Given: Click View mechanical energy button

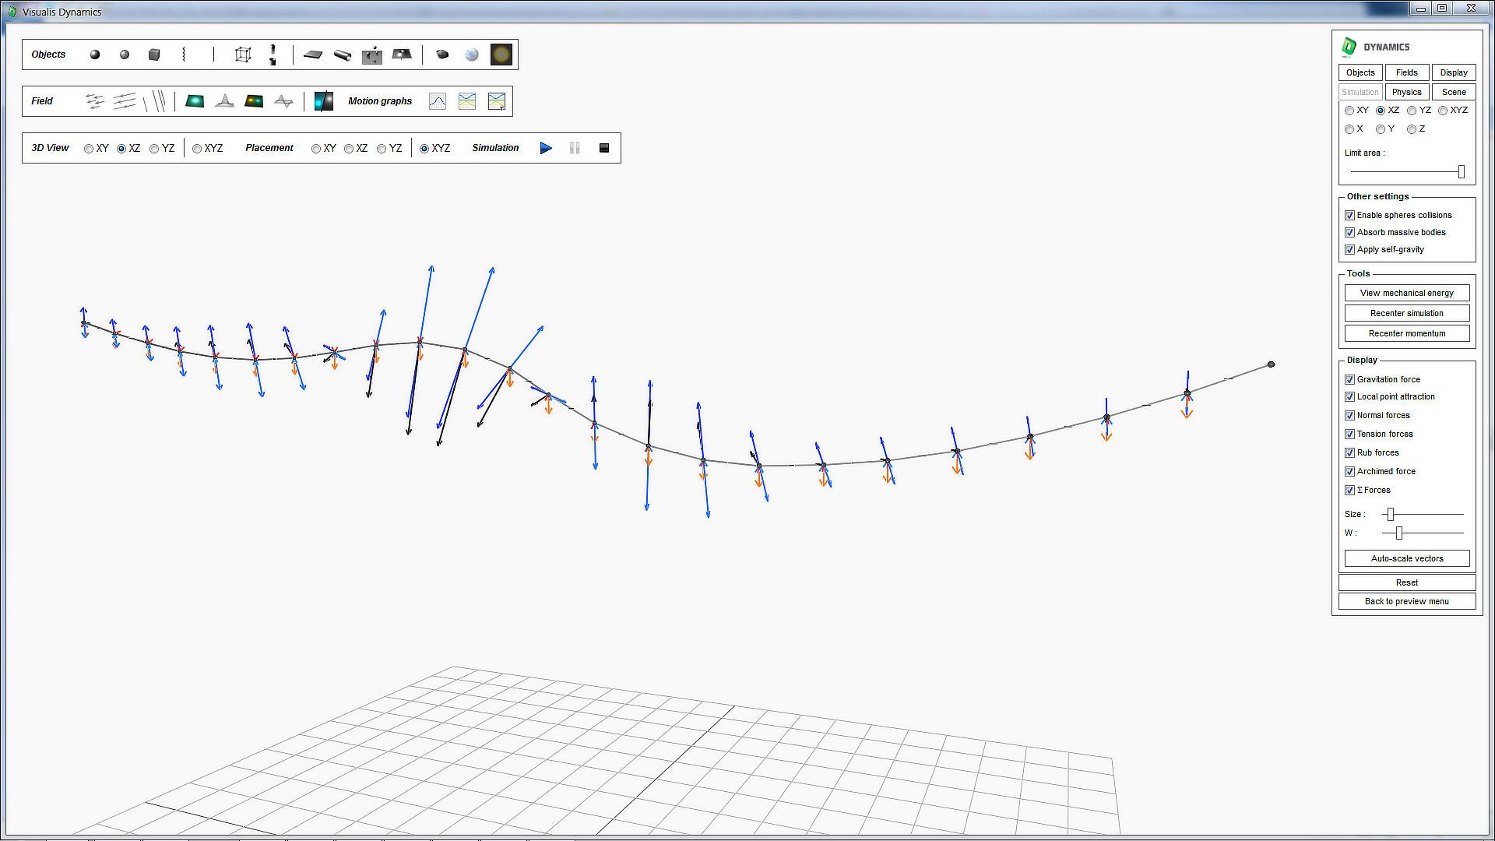Looking at the screenshot, I should point(1406,293).
